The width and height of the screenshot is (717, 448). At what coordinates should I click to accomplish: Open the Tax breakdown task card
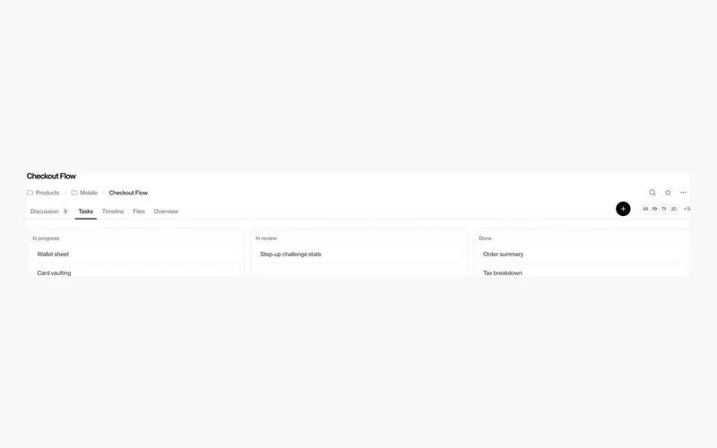coord(582,271)
